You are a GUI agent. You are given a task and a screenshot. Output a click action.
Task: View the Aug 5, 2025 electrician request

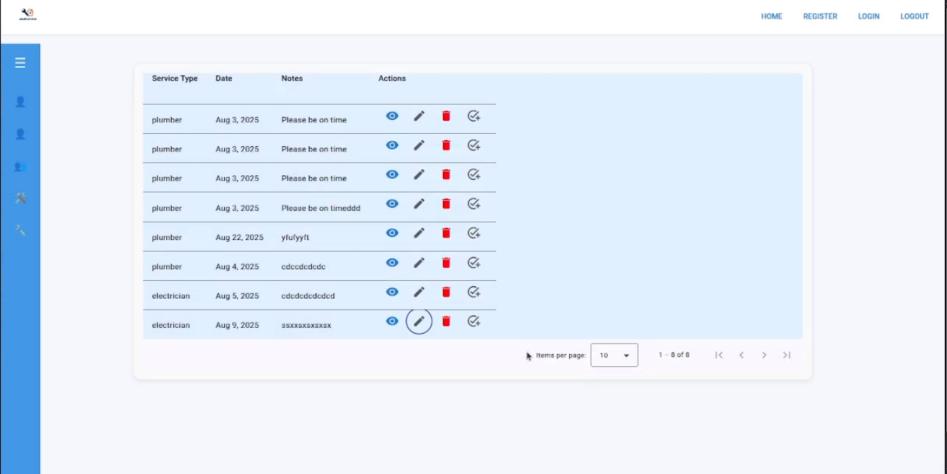[392, 292]
